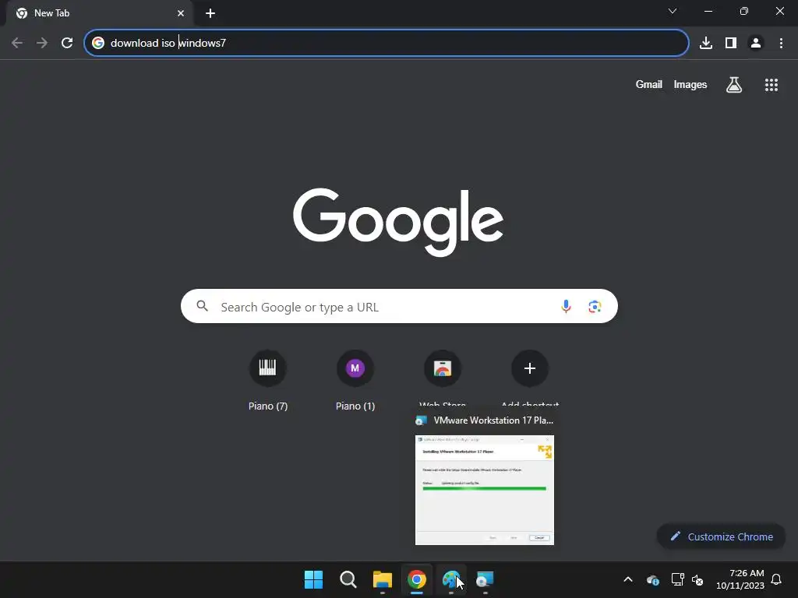Open the network status tray icon

tap(677, 579)
